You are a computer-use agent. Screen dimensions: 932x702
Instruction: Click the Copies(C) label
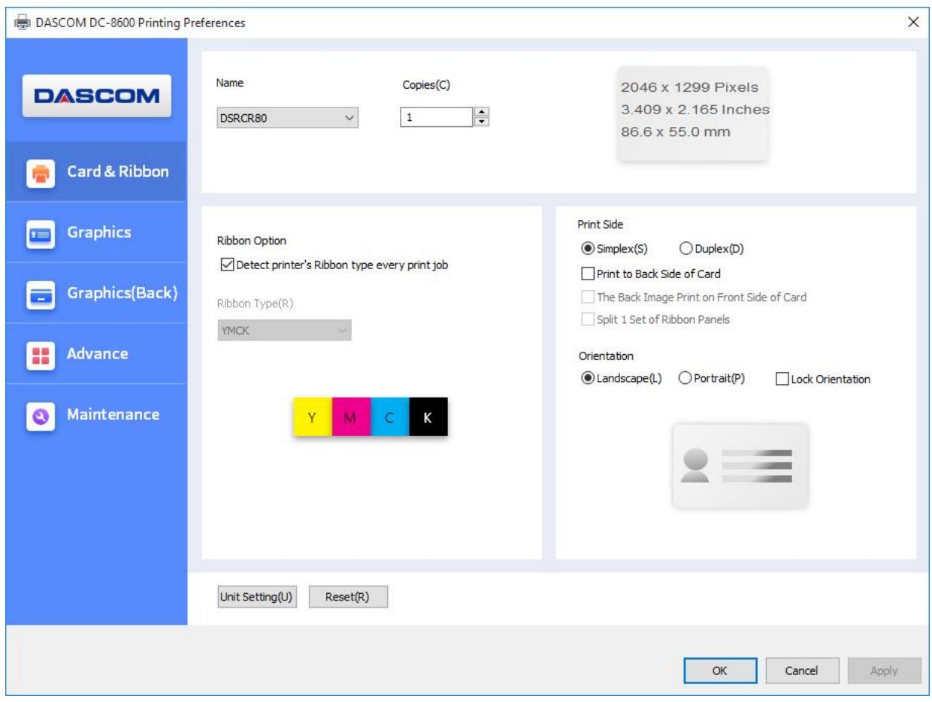[426, 84]
